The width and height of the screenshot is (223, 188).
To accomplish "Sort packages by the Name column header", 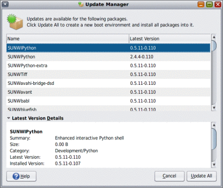I will [68, 39].
